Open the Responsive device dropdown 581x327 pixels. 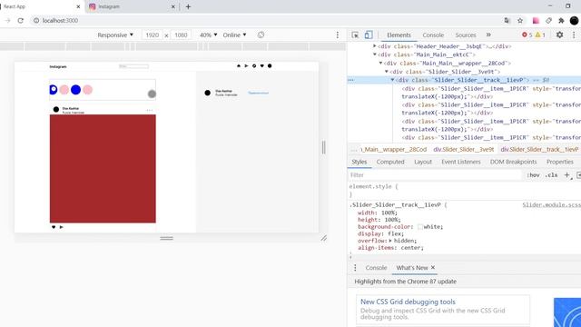click(x=115, y=35)
